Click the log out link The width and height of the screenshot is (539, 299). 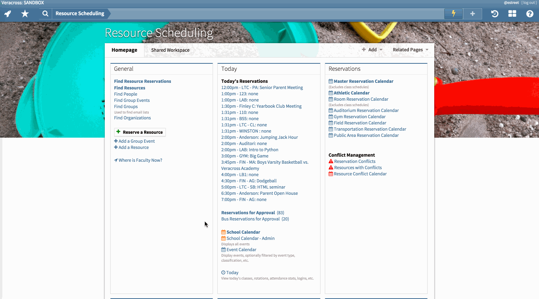529,2
